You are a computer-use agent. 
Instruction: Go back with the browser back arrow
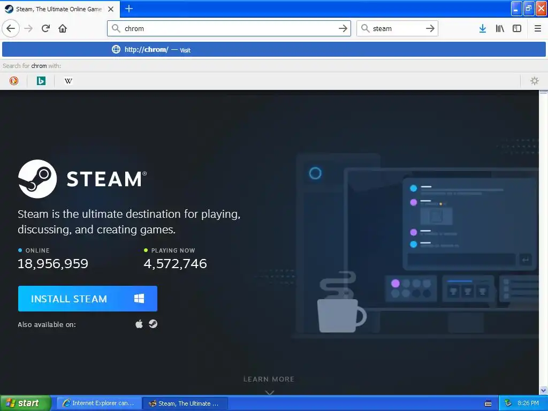[11, 28]
